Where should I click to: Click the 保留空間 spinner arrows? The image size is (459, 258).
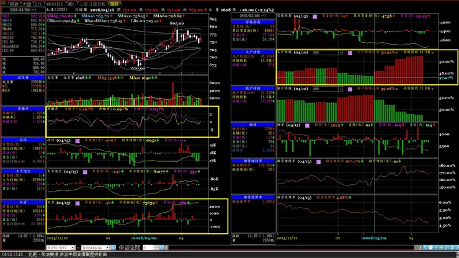[156, 247]
